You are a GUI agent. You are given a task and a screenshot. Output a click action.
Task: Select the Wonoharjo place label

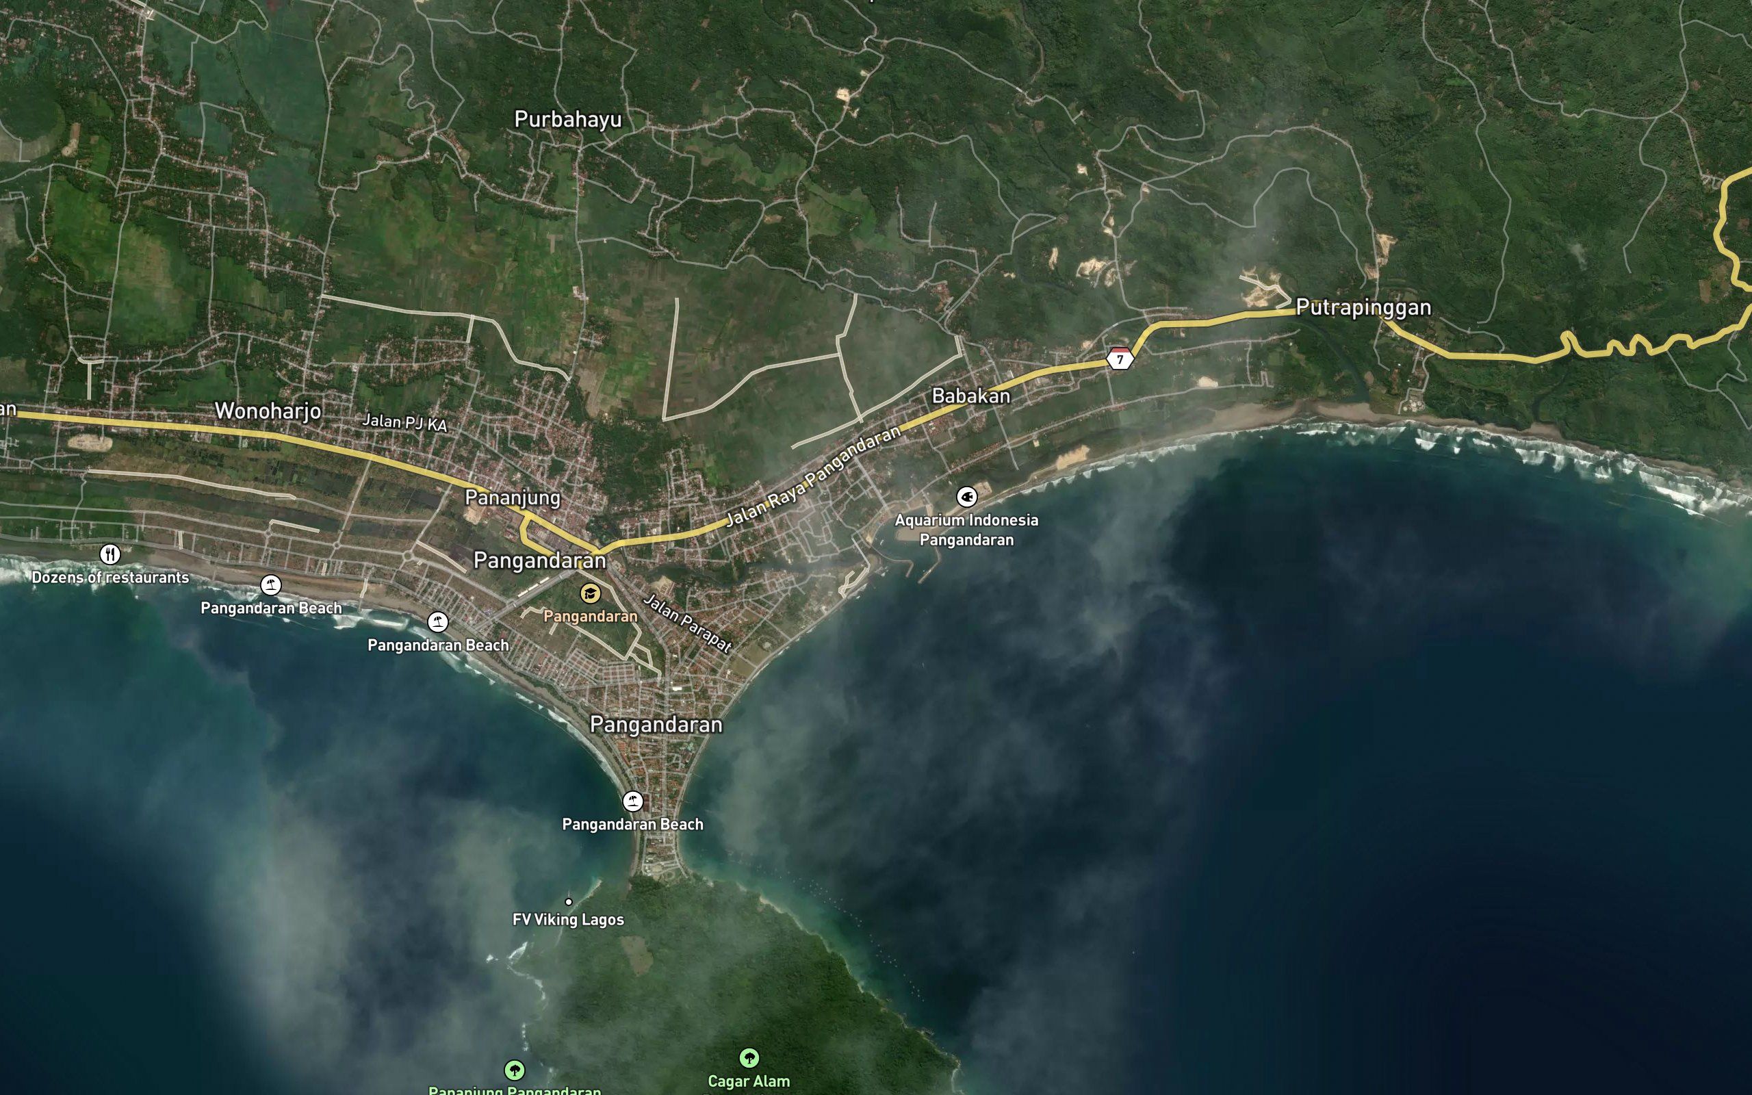pyautogui.click(x=268, y=411)
